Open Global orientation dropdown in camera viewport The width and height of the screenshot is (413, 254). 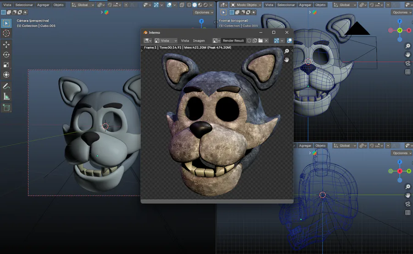point(83,5)
